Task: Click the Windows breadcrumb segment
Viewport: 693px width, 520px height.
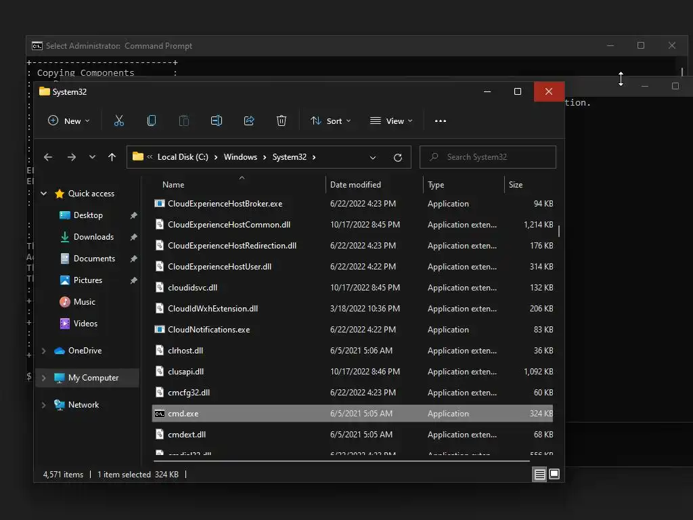Action: click(240, 157)
